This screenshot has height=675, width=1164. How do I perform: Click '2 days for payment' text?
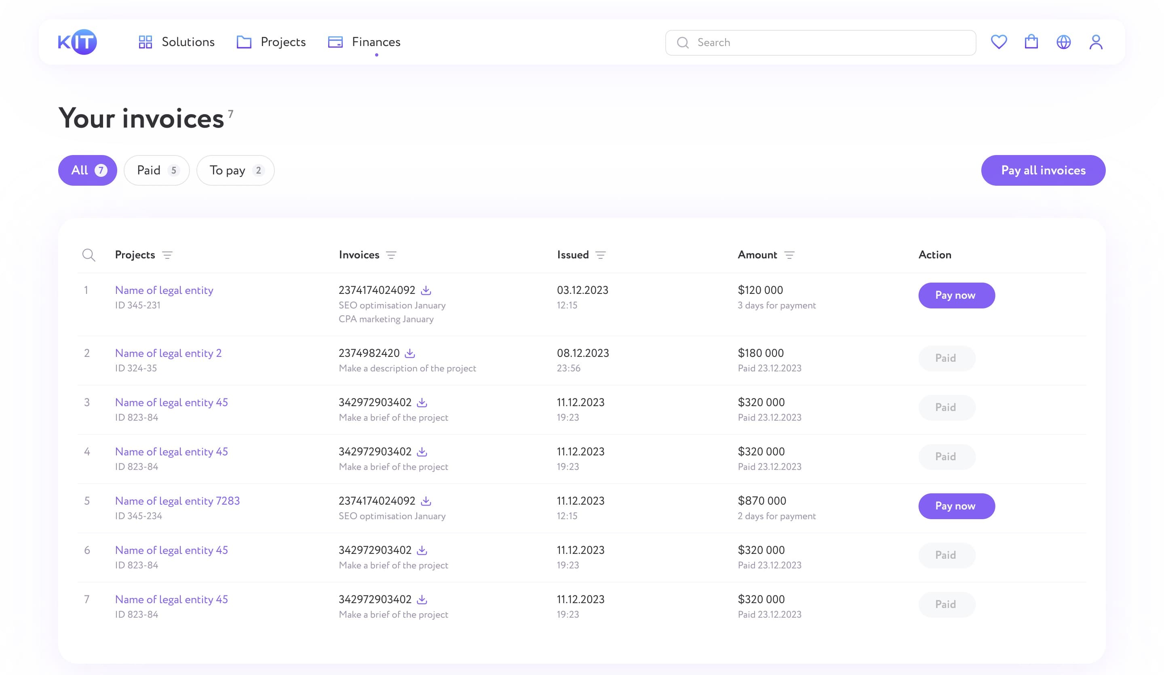(x=776, y=516)
